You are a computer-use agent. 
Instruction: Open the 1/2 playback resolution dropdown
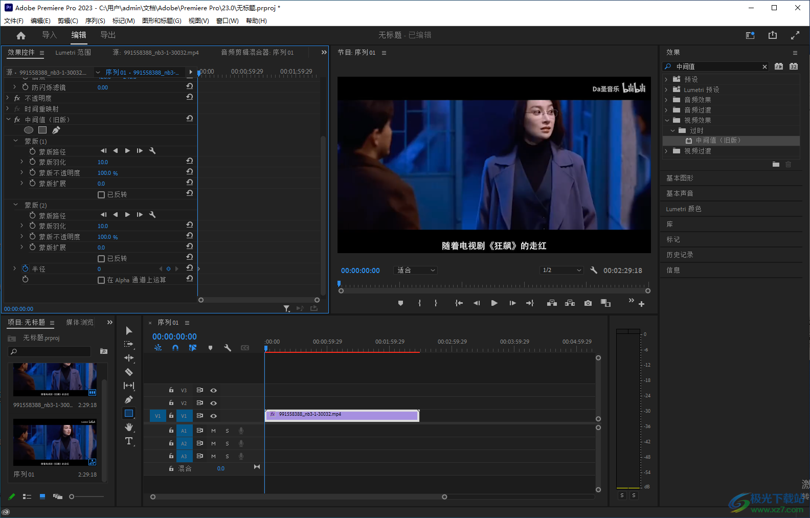(561, 270)
